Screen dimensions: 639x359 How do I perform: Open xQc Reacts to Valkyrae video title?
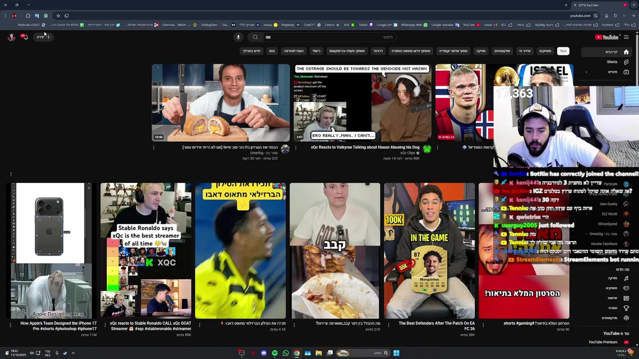[365, 147]
